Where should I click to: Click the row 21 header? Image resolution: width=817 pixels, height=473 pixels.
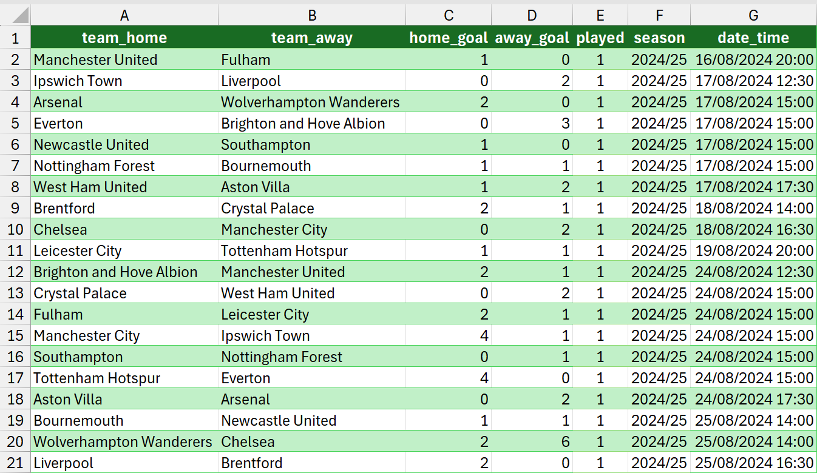(15, 463)
